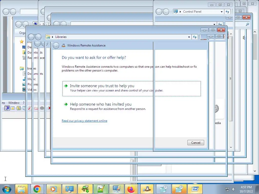Click the Favorites star icon
The height and width of the screenshot is (194, 259).
(x=22, y=42)
